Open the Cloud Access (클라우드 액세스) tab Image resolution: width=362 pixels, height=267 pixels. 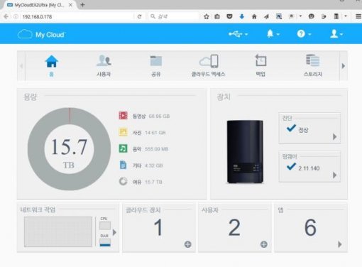(x=208, y=65)
